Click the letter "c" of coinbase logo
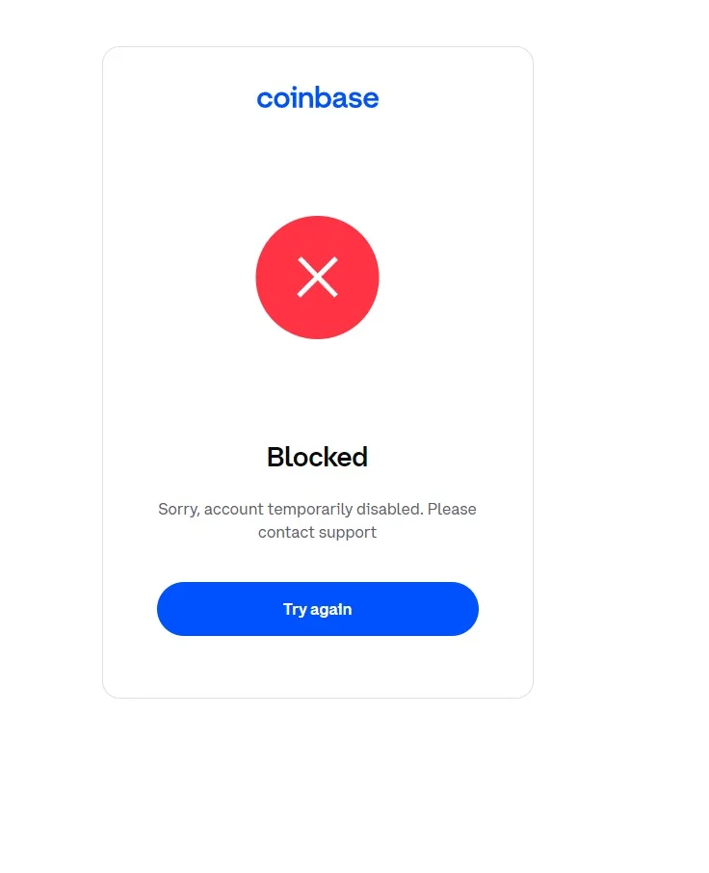This screenshot has height=873, width=709. point(264,99)
